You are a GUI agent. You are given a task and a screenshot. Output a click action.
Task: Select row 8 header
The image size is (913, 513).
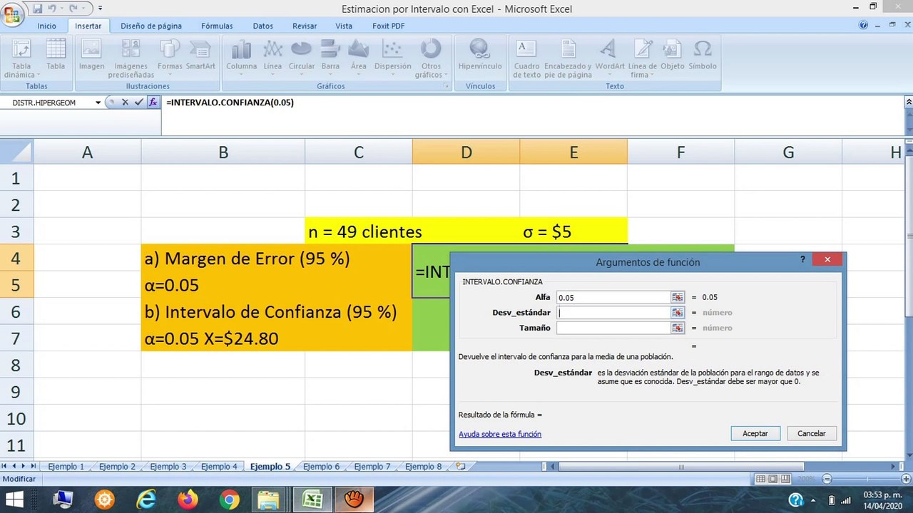[x=16, y=365]
